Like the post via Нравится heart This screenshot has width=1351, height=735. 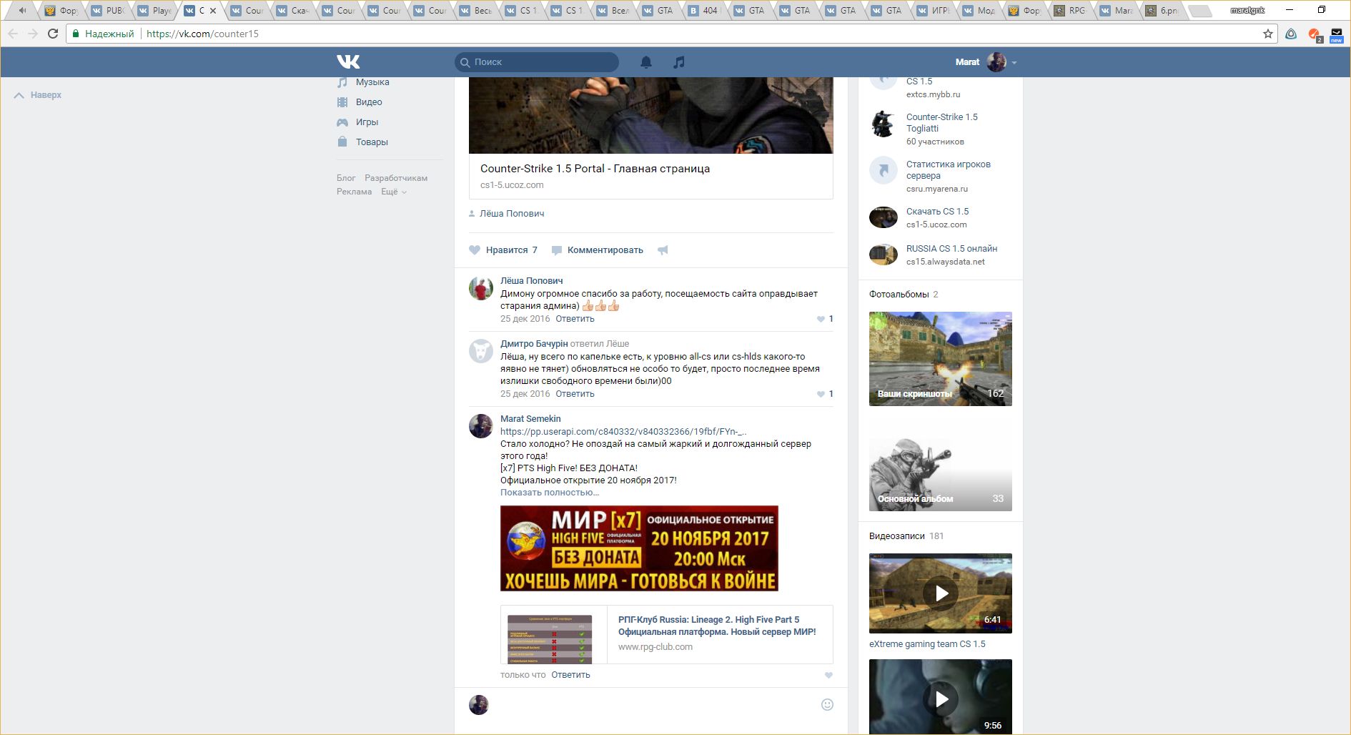tap(503, 250)
